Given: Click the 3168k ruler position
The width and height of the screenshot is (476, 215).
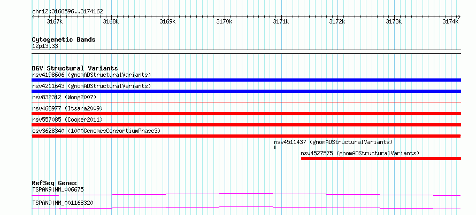Looking at the screenshot, I should pos(111,22).
